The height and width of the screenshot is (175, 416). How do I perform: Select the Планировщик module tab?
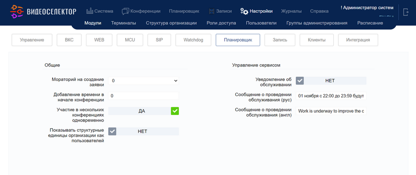point(238,40)
